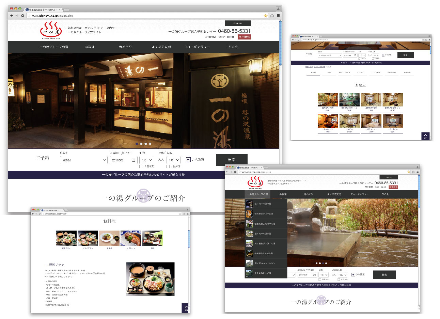Open the 大人 1名 guests dropdown in the largest window
Image resolution: width=440 pixels, height=319 pixels.
tap(173, 160)
